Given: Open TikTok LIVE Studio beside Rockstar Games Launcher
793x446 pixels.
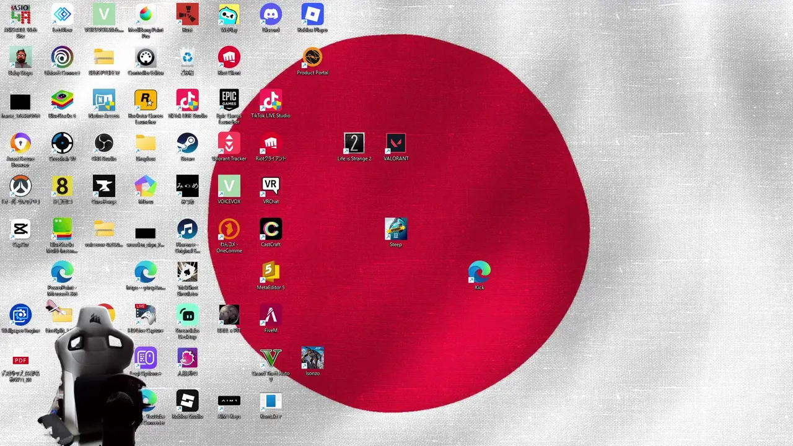Looking at the screenshot, I should tap(187, 100).
